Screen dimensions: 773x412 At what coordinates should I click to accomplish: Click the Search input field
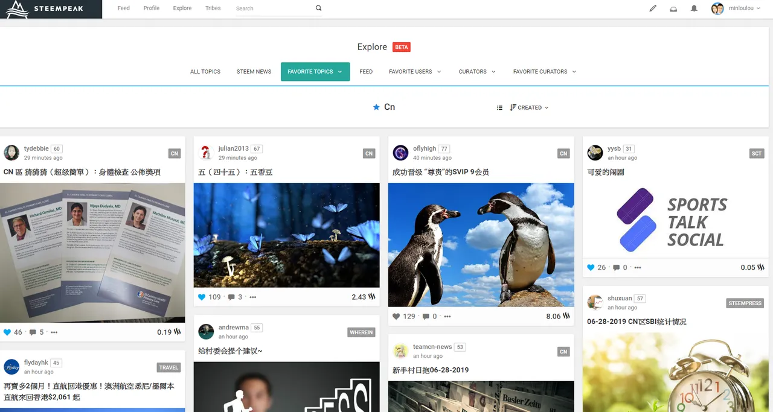[274, 8]
